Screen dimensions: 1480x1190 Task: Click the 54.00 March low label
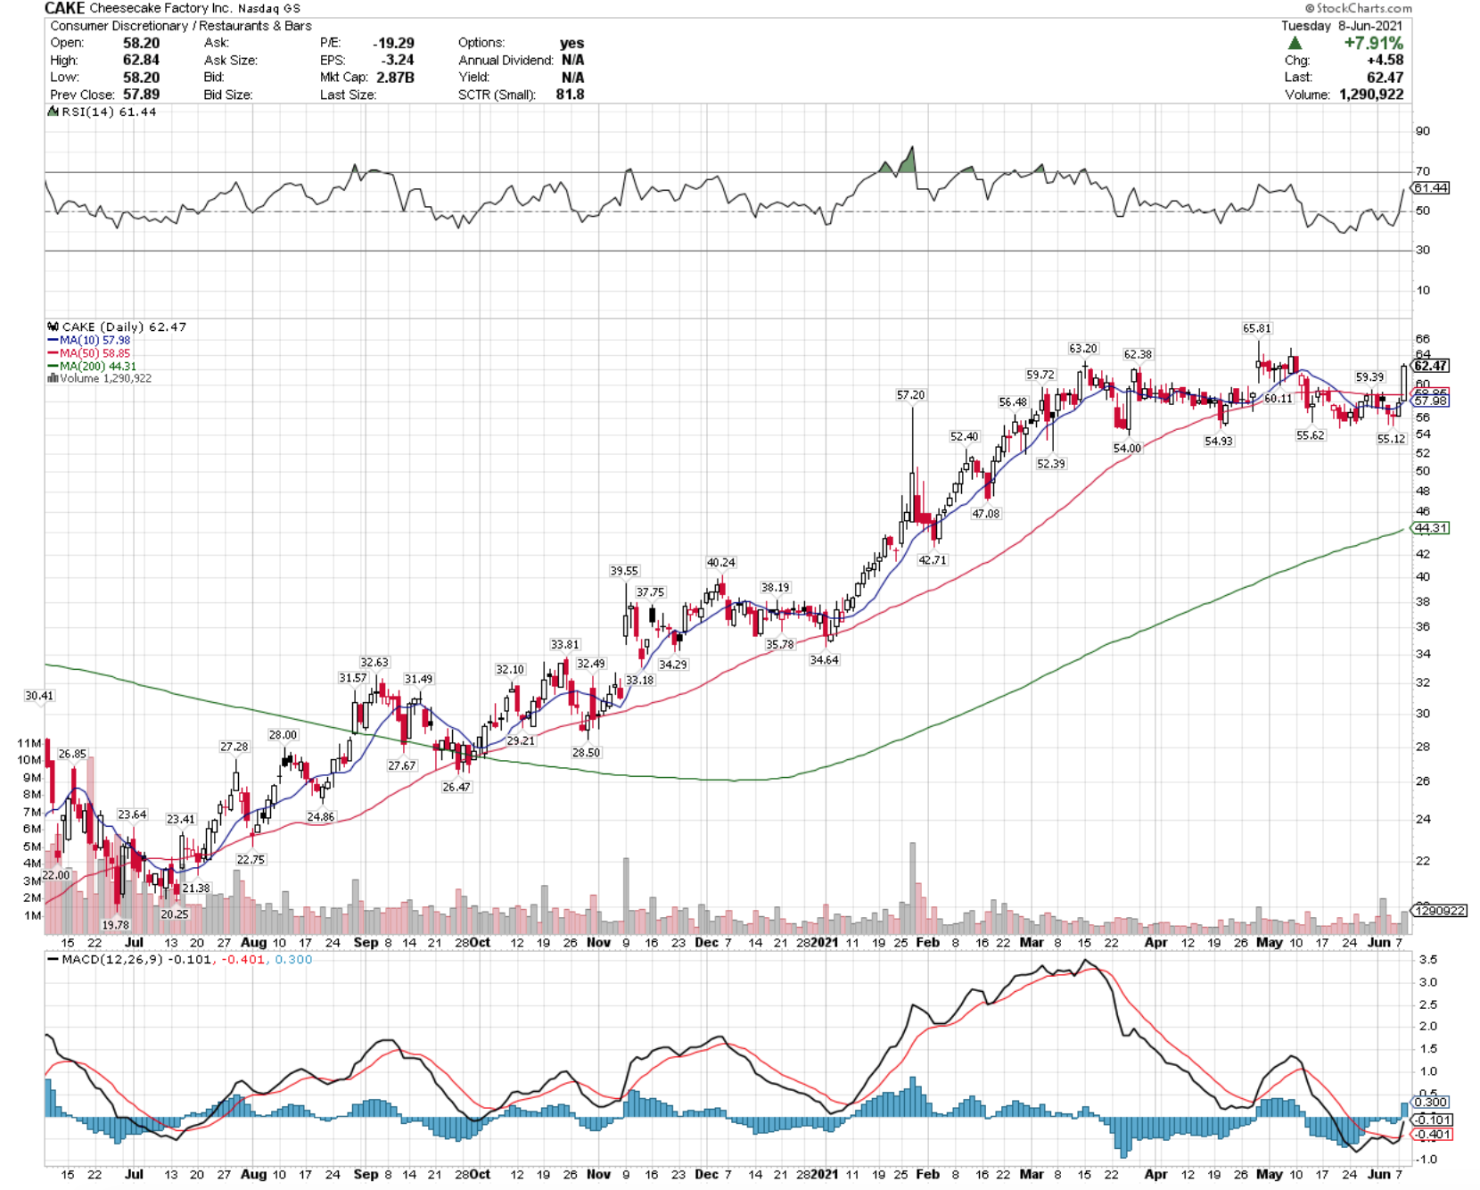(x=1127, y=448)
